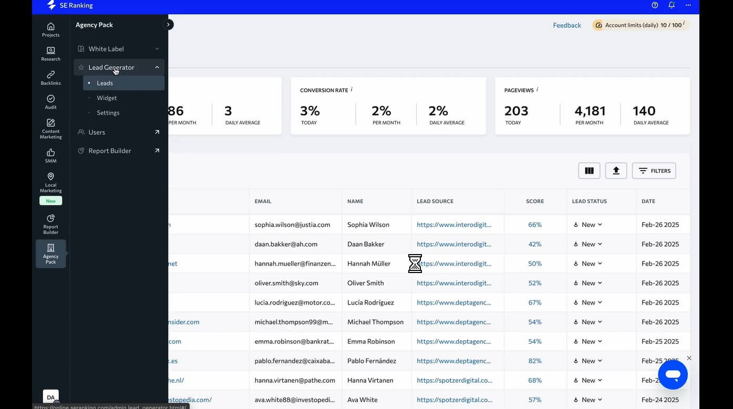
Task: Open the DA user avatar
Action: [x=50, y=397]
